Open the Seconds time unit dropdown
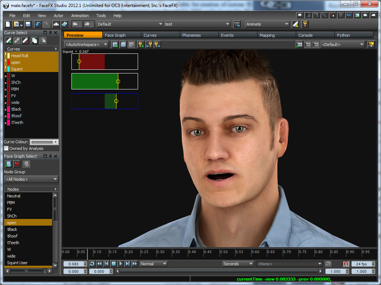381x285 pixels. pos(238,264)
